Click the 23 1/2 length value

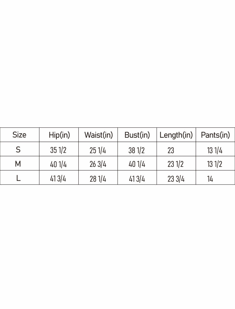(x=176, y=165)
